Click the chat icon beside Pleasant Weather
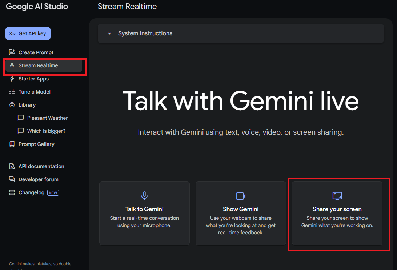Viewport: 397px width, 270px height. pos(21,118)
